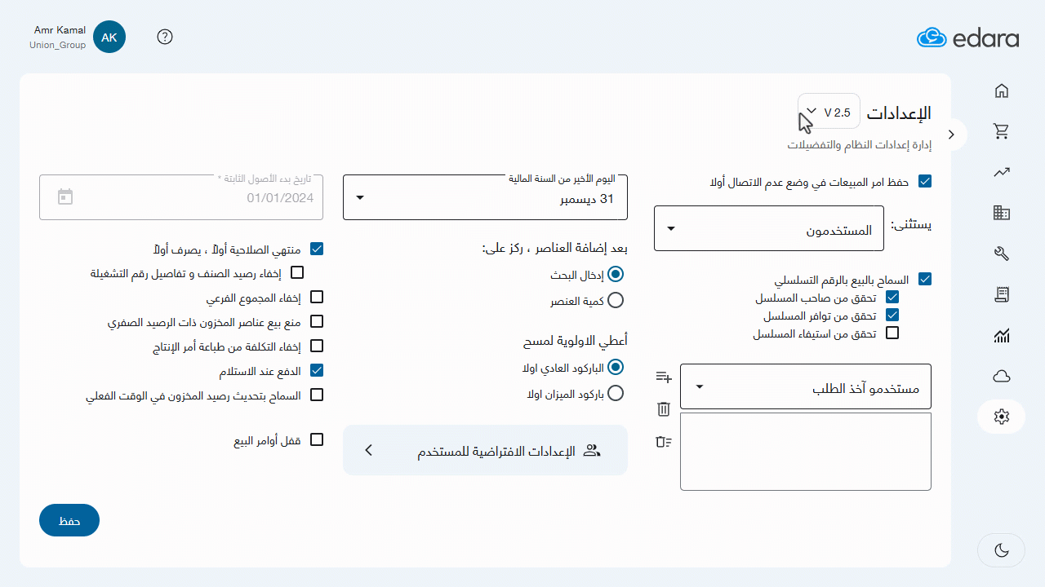Click the fixed assets start date field
Viewport: 1045px width, 587px height.
[x=181, y=197]
